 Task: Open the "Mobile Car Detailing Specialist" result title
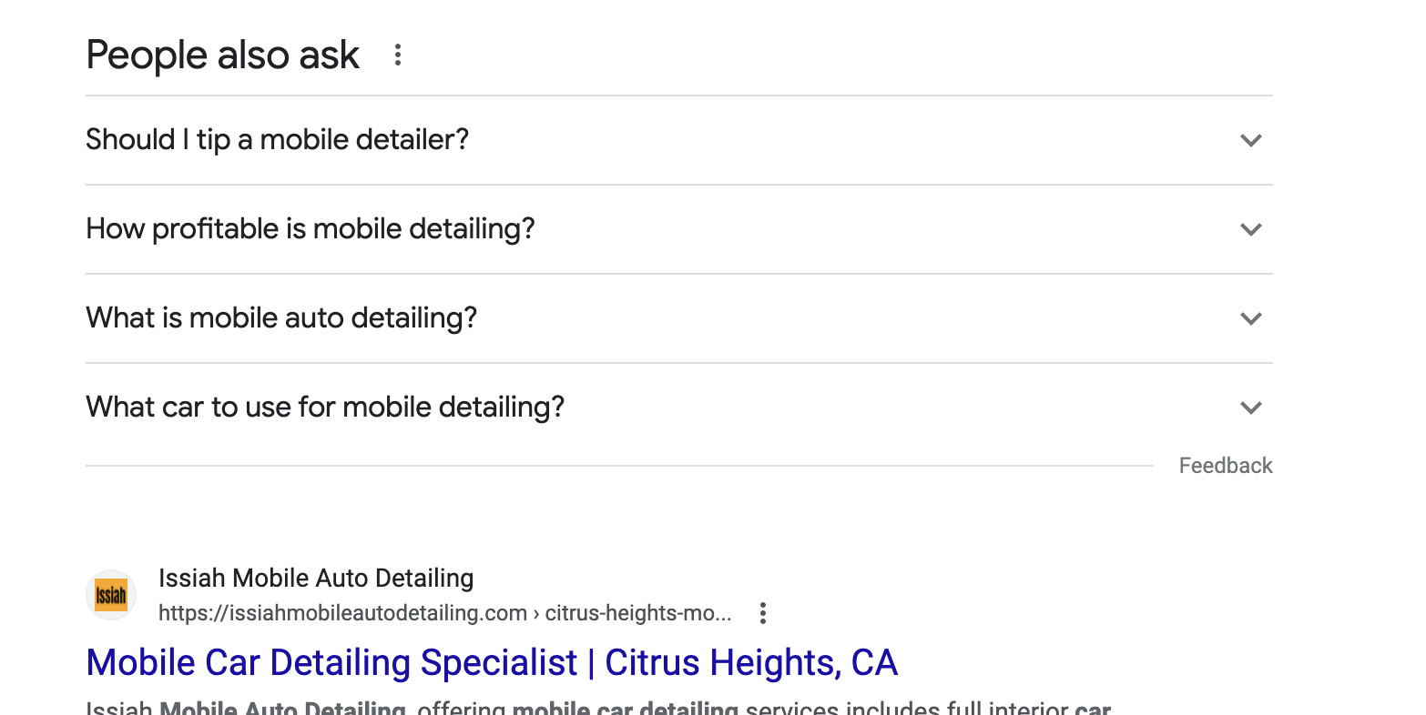tap(331, 662)
